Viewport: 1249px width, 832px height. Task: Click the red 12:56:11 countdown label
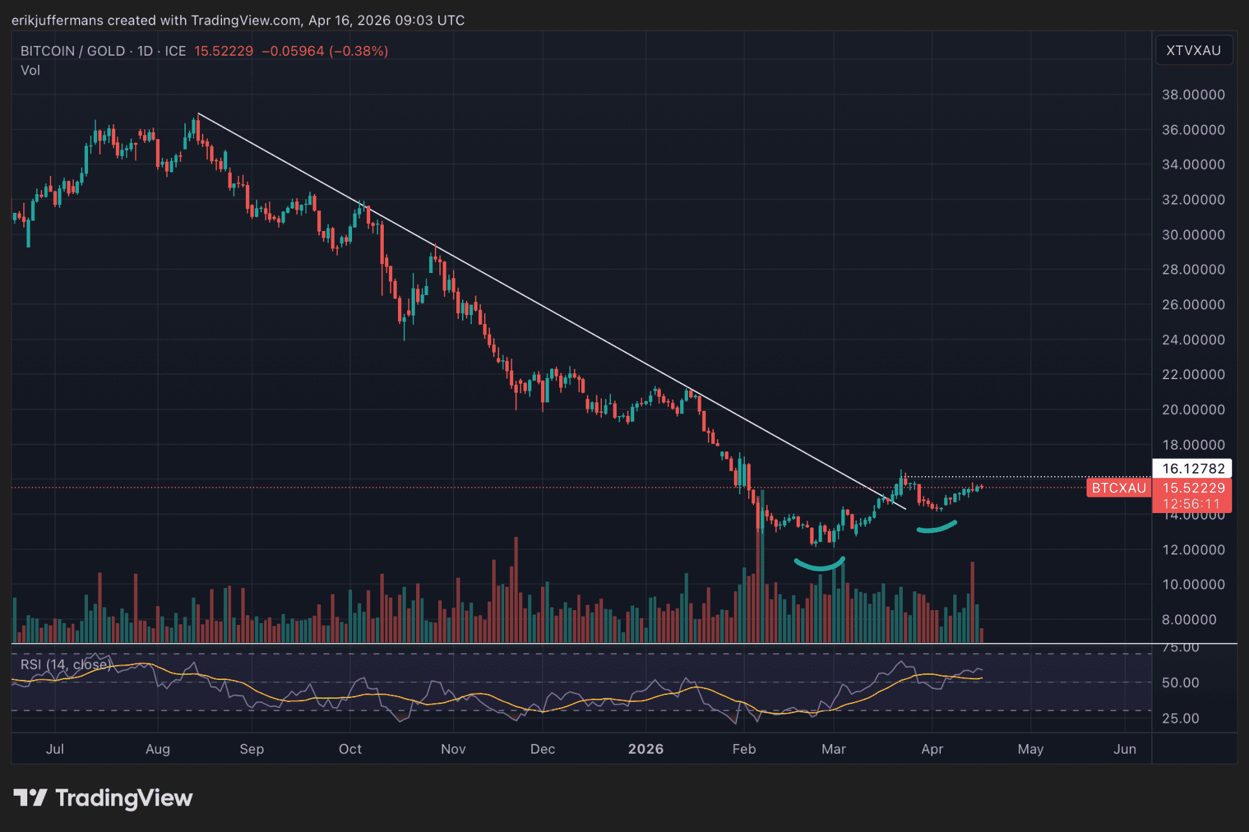tap(1191, 504)
